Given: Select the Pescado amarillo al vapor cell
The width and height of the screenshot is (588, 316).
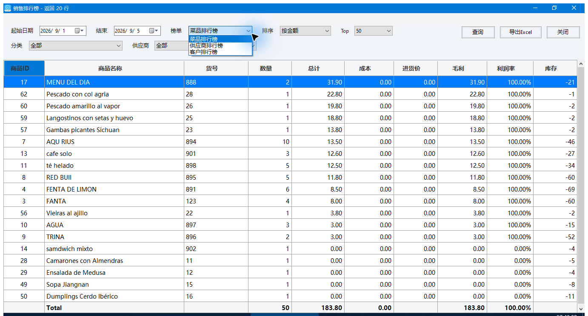Looking at the screenshot, I should click(x=114, y=106).
